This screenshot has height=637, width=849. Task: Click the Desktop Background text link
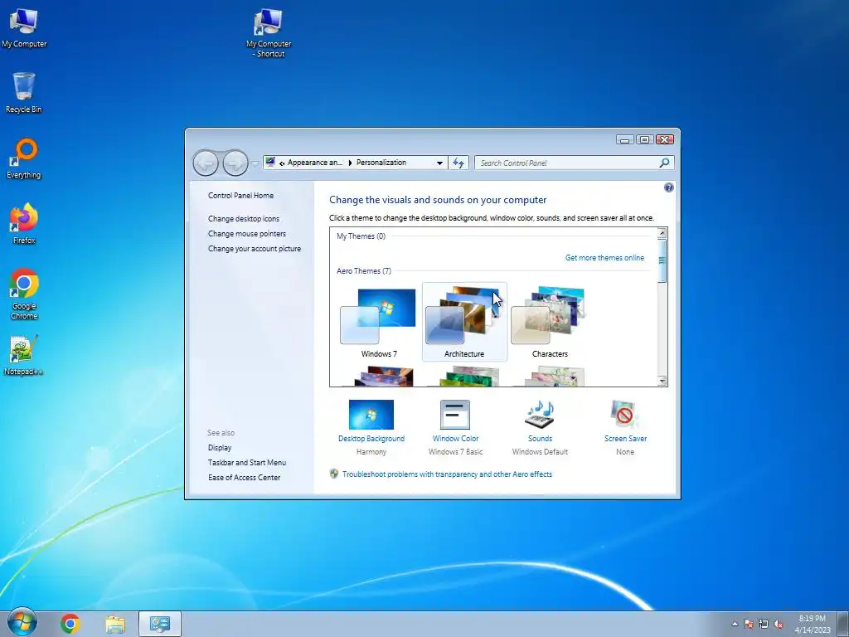pyautogui.click(x=371, y=438)
